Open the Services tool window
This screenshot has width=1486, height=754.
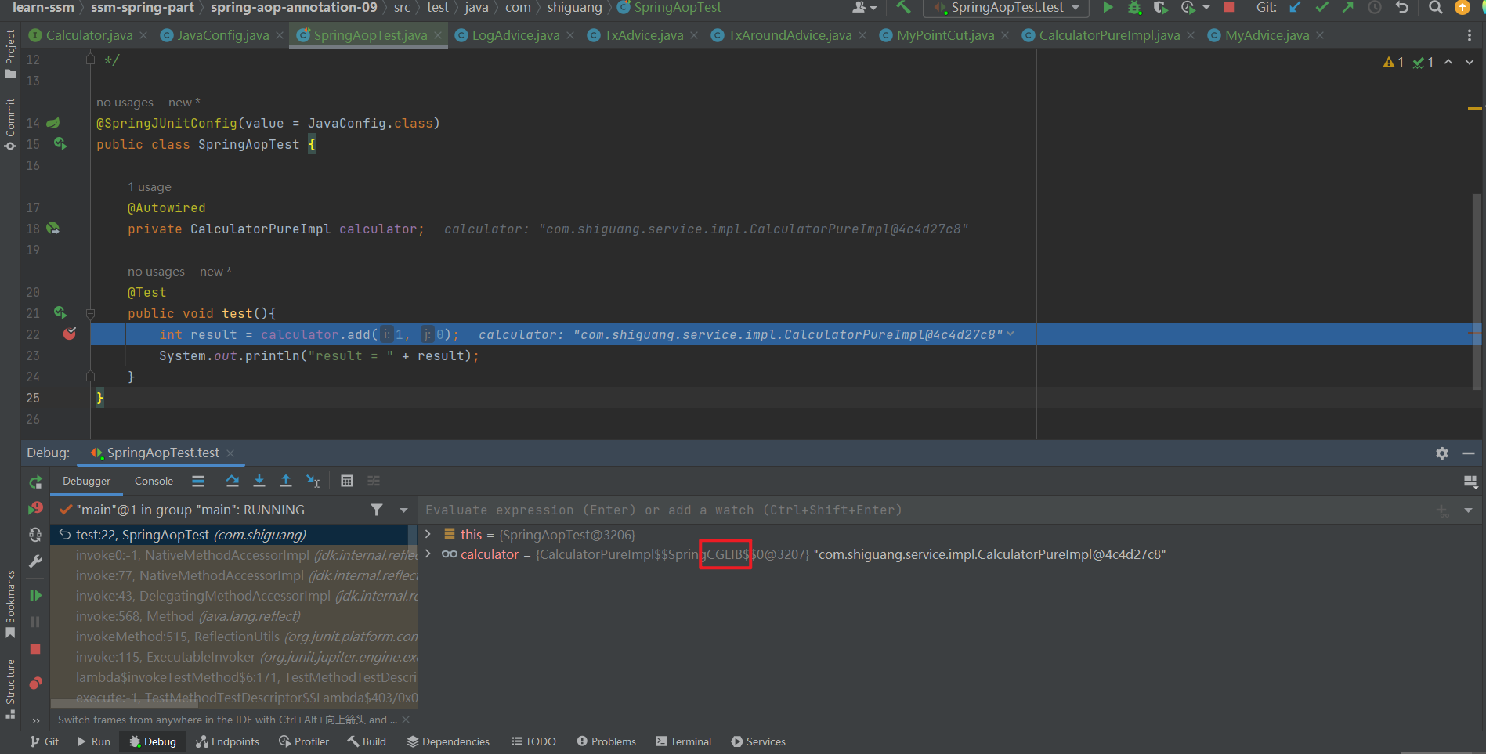pos(758,741)
